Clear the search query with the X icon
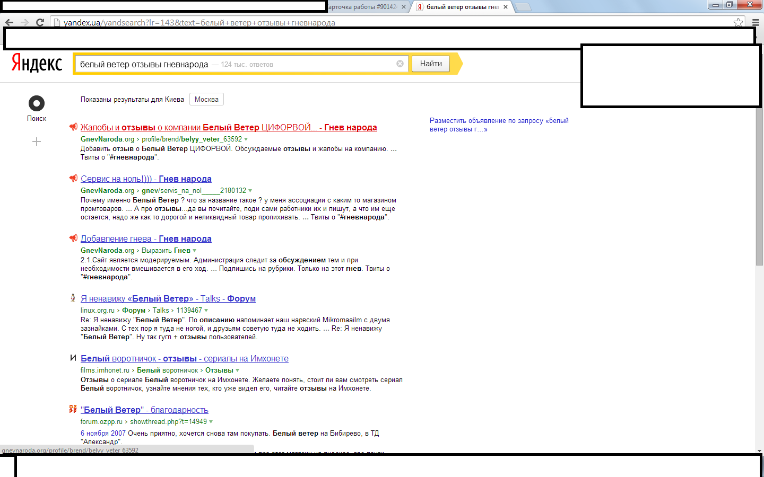 pyautogui.click(x=400, y=64)
